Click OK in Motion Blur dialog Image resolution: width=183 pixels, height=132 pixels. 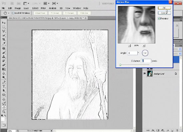point(164,8)
